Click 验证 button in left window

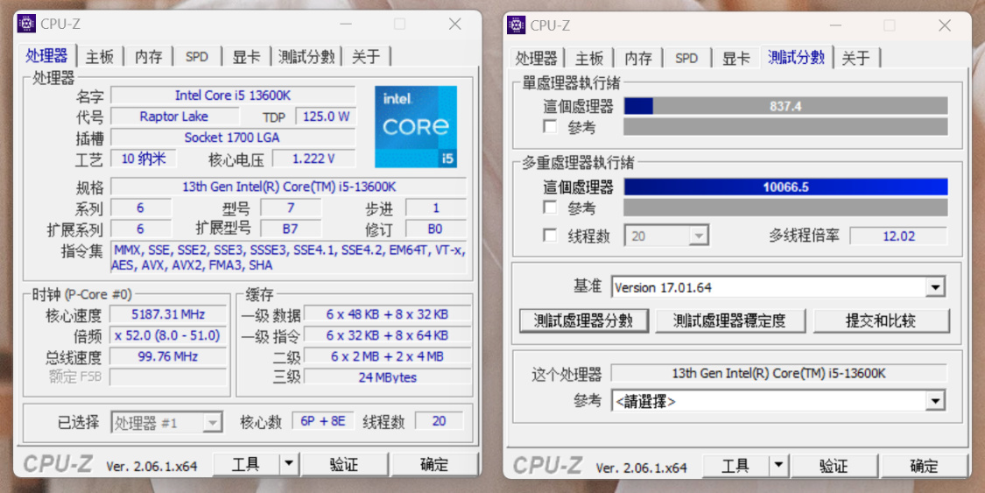[344, 464]
